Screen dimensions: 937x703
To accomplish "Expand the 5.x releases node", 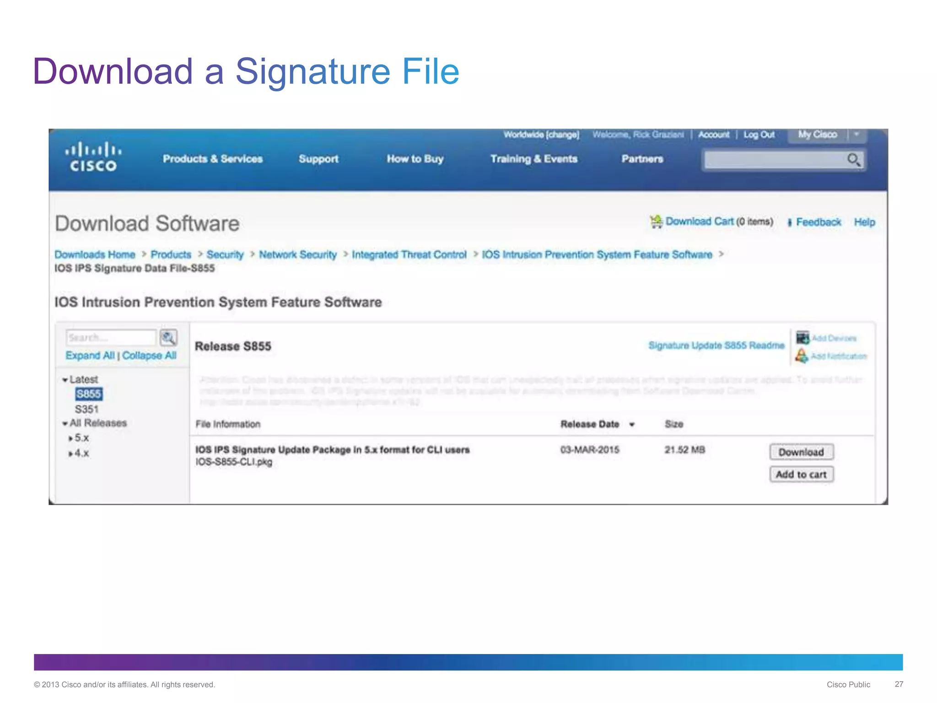I will coord(70,438).
